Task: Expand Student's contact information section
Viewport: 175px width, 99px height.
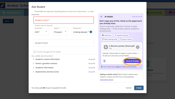Action: 48,59
